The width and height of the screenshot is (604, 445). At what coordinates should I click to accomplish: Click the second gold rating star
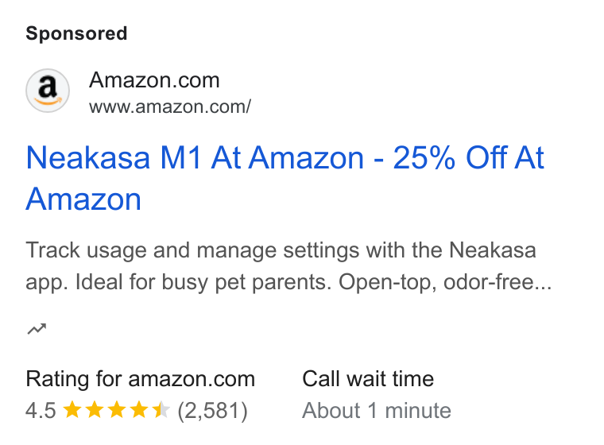tap(95, 410)
